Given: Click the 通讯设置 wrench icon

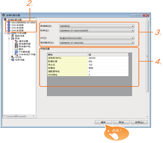Looking at the screenshot, I should point(16,41).
